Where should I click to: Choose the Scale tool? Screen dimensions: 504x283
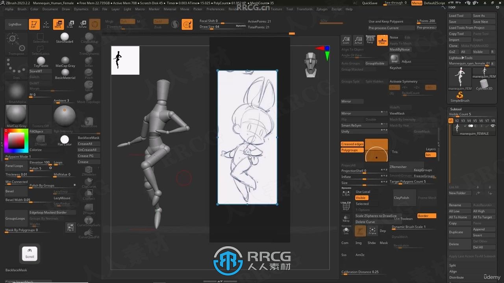(70, 24)
